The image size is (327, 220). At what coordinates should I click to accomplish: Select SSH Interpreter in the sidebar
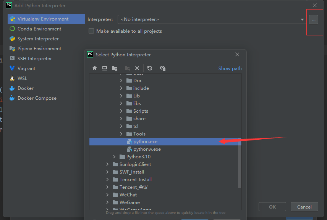[x=46, y=59]
